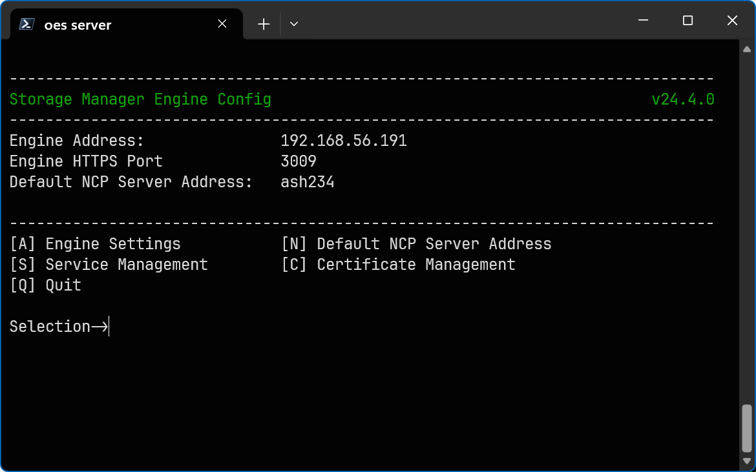Click the [C] Certificate Management option
The width and height of the screenshot is (756, 472).
coord(398,265)
